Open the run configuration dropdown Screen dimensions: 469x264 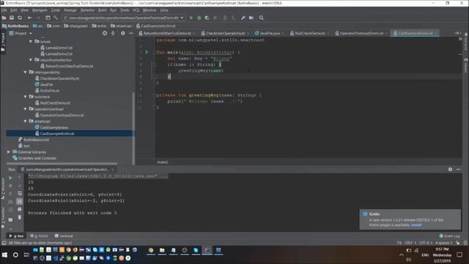(x=182, y=18)
